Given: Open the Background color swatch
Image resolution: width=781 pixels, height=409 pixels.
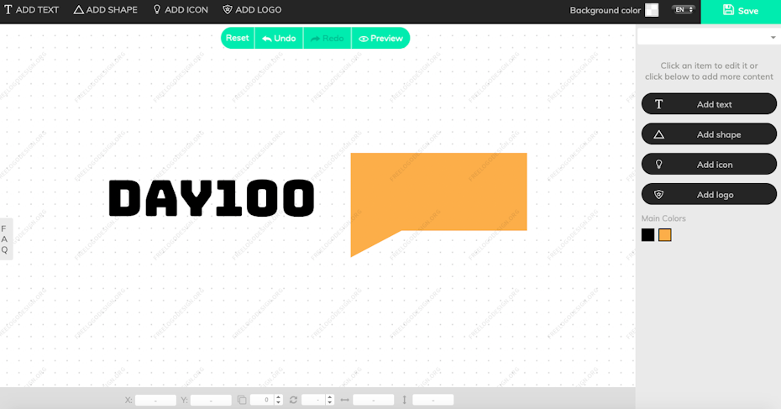Looking at the screenshot, I should coord(652,10).
